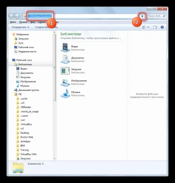Click inside the search input field
This screenshot has height=183, width=175.
(x=155, y=16)
